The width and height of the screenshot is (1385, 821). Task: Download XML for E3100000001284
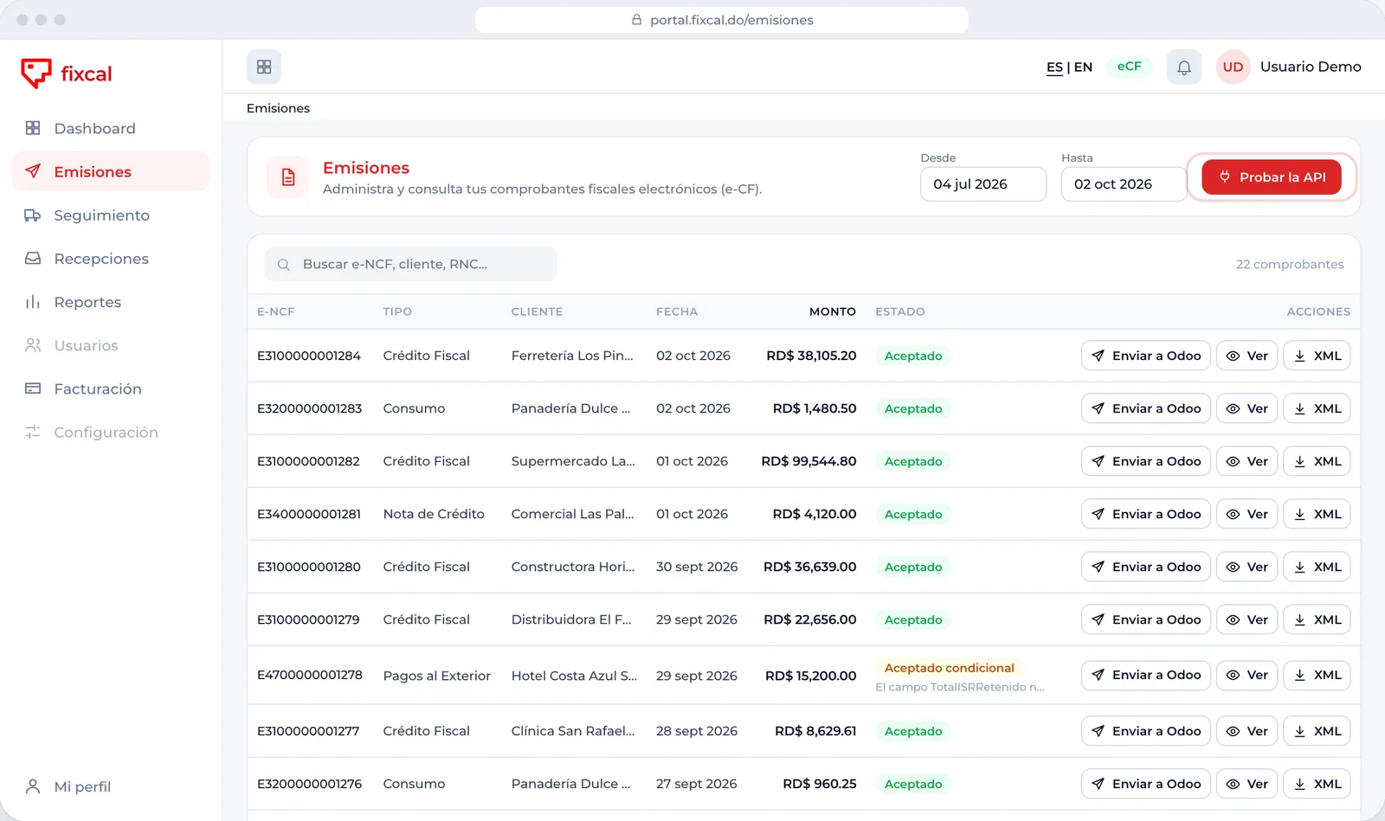coord(1317,356)
